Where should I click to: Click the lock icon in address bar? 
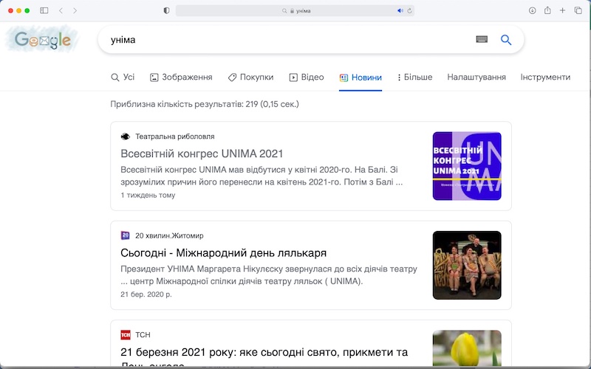[292, 11]
